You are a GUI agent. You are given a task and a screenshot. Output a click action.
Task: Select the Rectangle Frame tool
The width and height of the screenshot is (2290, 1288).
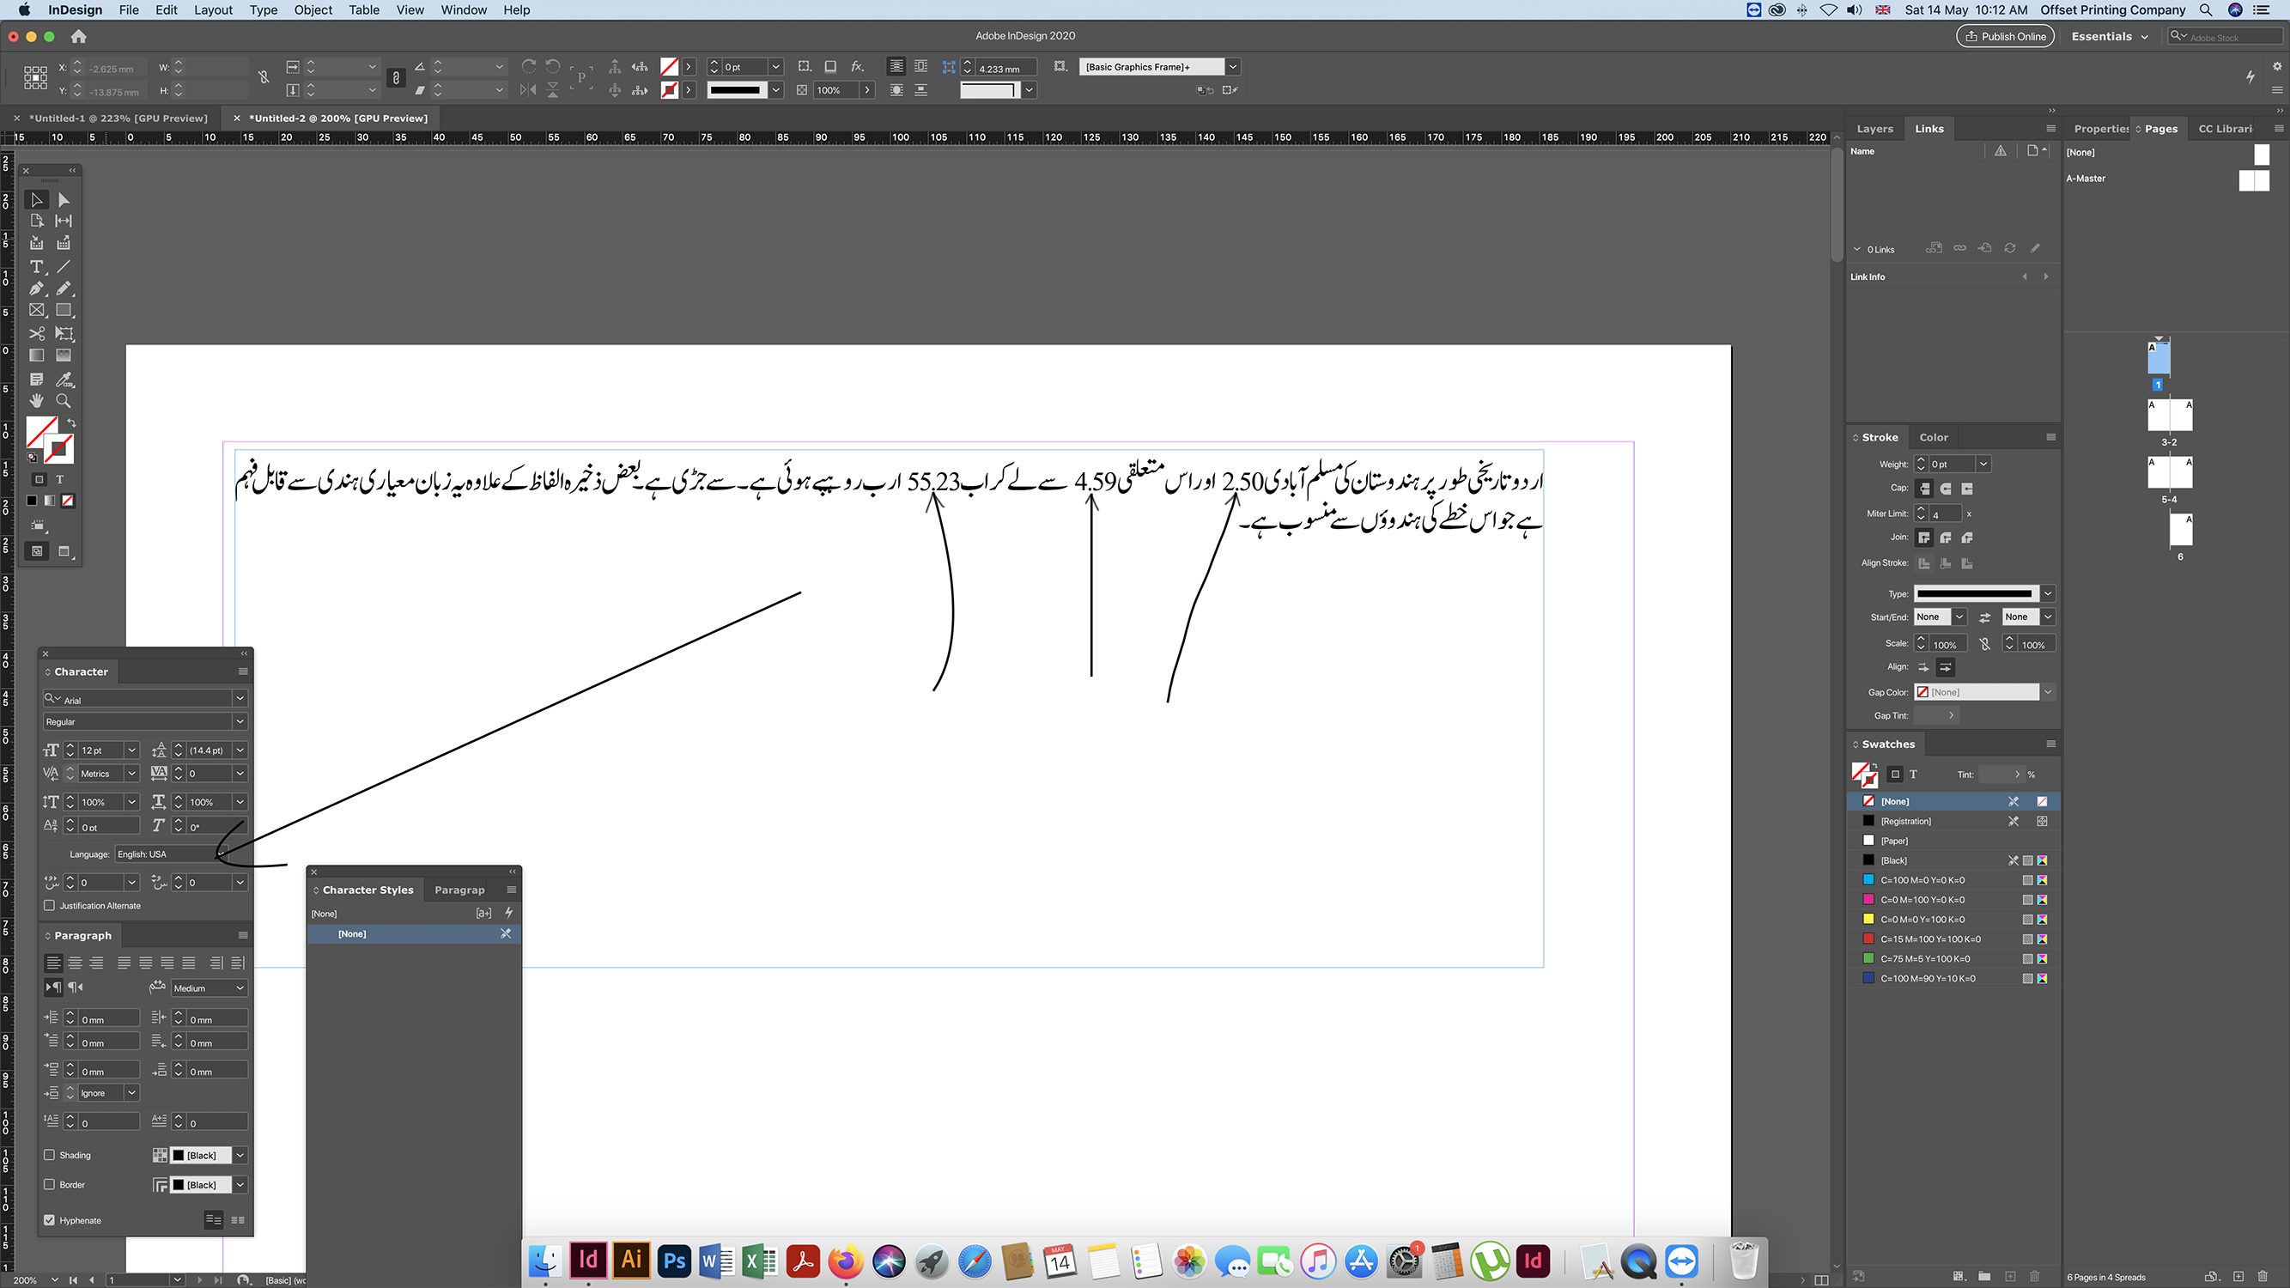36,310
